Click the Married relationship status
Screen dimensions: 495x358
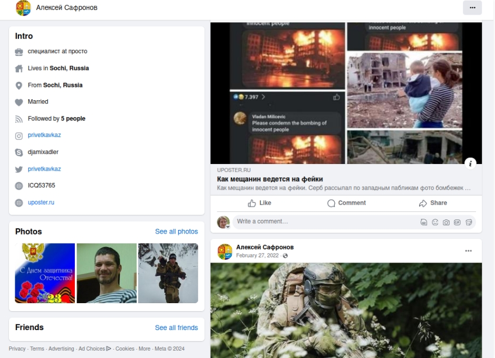pos(38,102)
